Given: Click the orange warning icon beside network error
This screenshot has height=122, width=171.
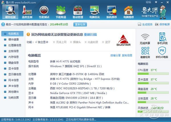Looking at the screenshot, I should (x=28, y=34).
